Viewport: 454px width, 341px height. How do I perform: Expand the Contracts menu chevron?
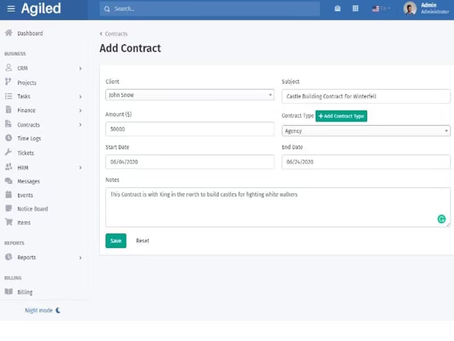80,124
